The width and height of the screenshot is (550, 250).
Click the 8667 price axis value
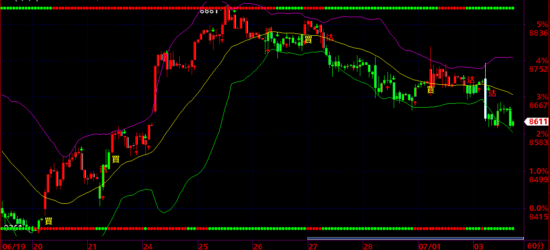538,105
